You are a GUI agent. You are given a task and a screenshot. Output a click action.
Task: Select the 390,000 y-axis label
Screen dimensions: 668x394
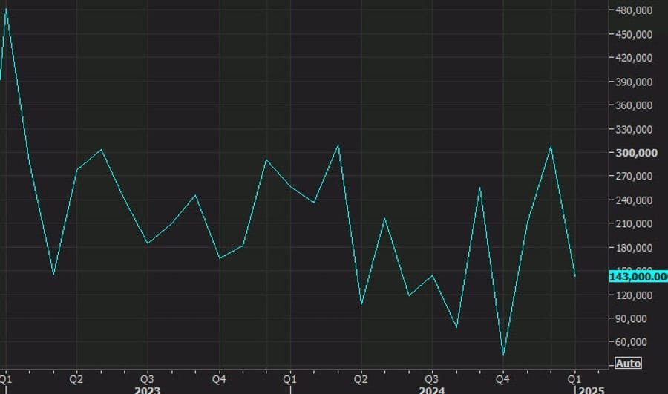point(633,82)
